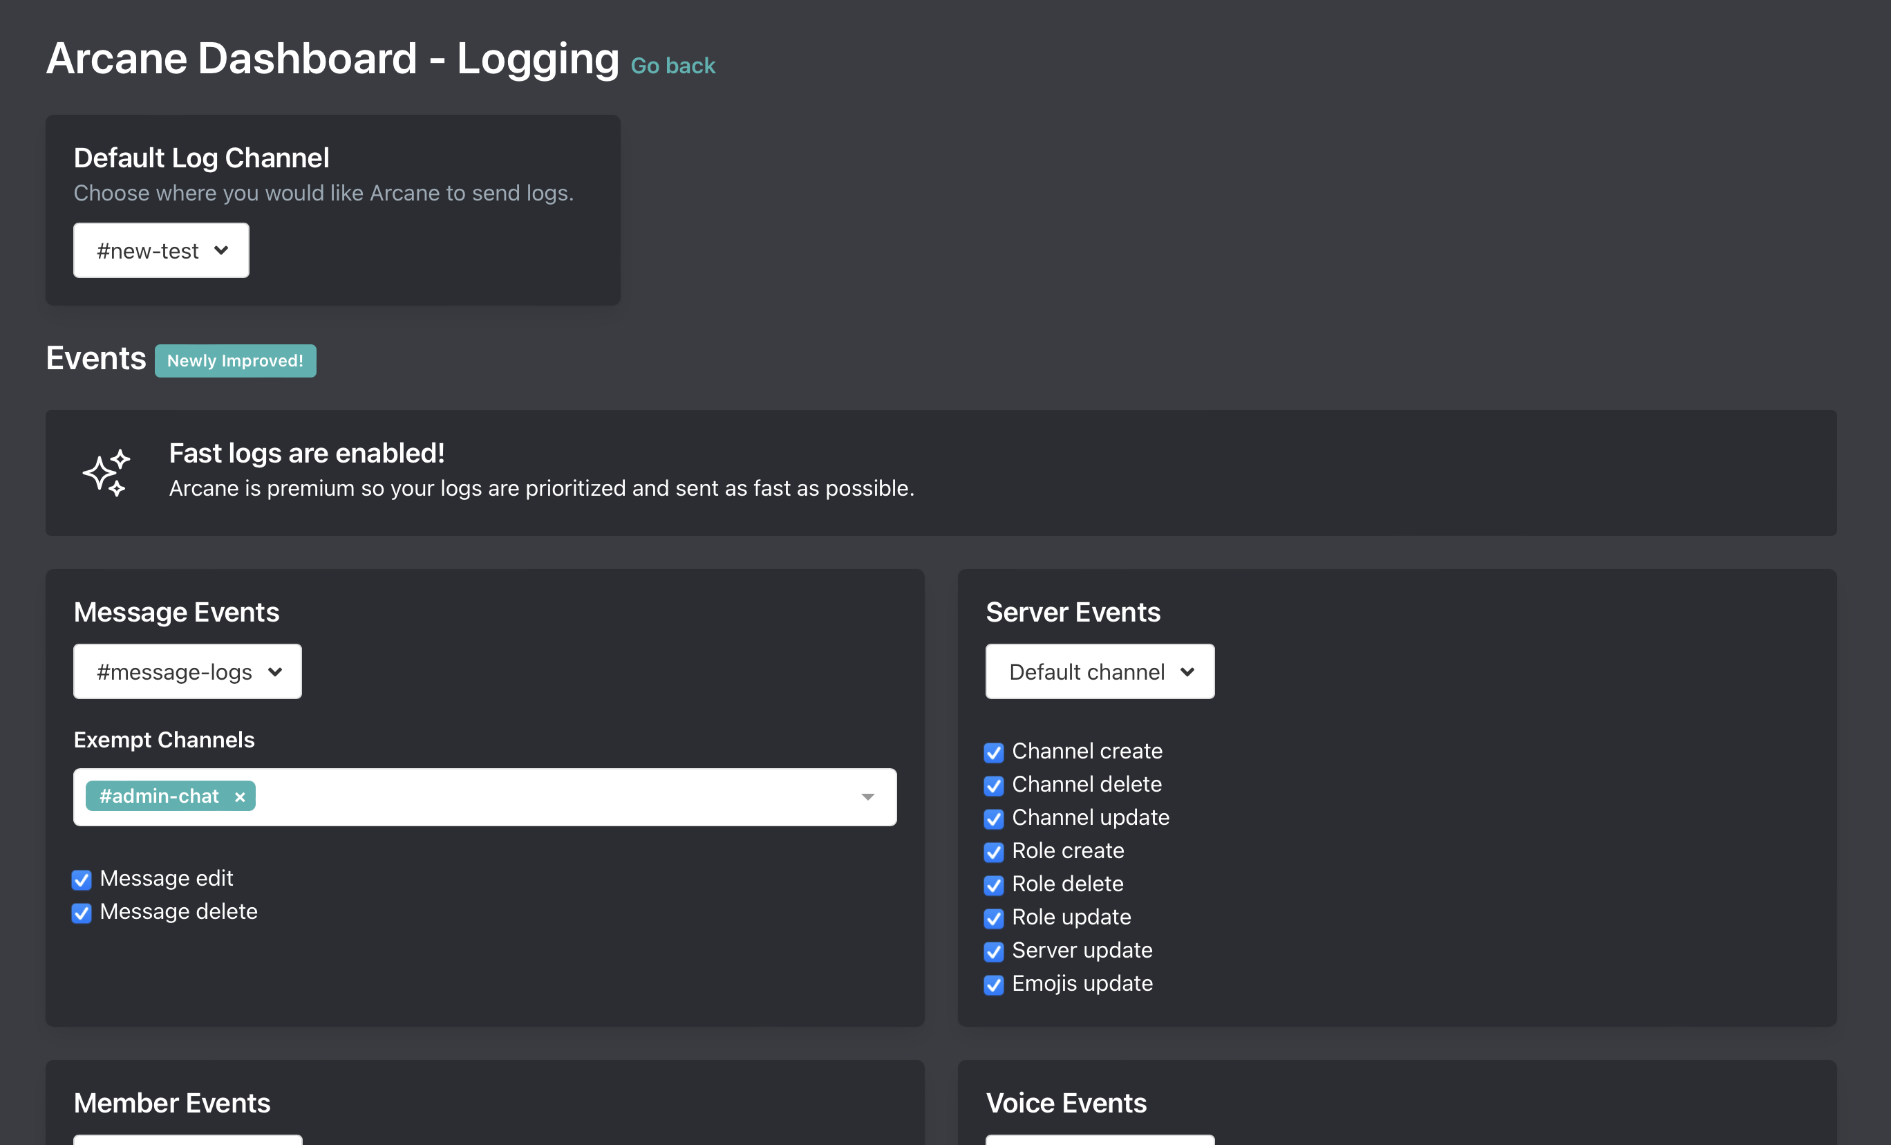The height and width of the screenshot is (1145, 1891).
Task: Click the sparkle icon beside Fast logs
Action: pyautogui.click(x=106, y=472)
